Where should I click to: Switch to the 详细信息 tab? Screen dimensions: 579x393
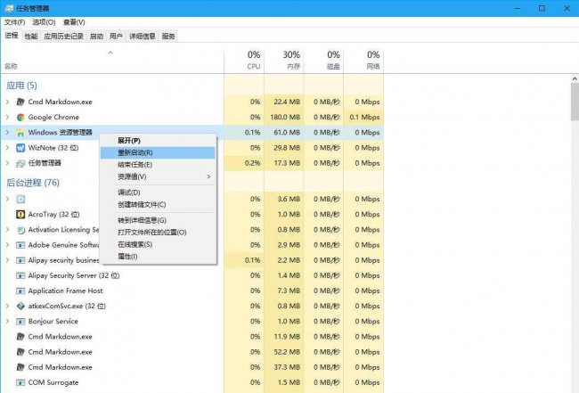(x=143, y=37)
